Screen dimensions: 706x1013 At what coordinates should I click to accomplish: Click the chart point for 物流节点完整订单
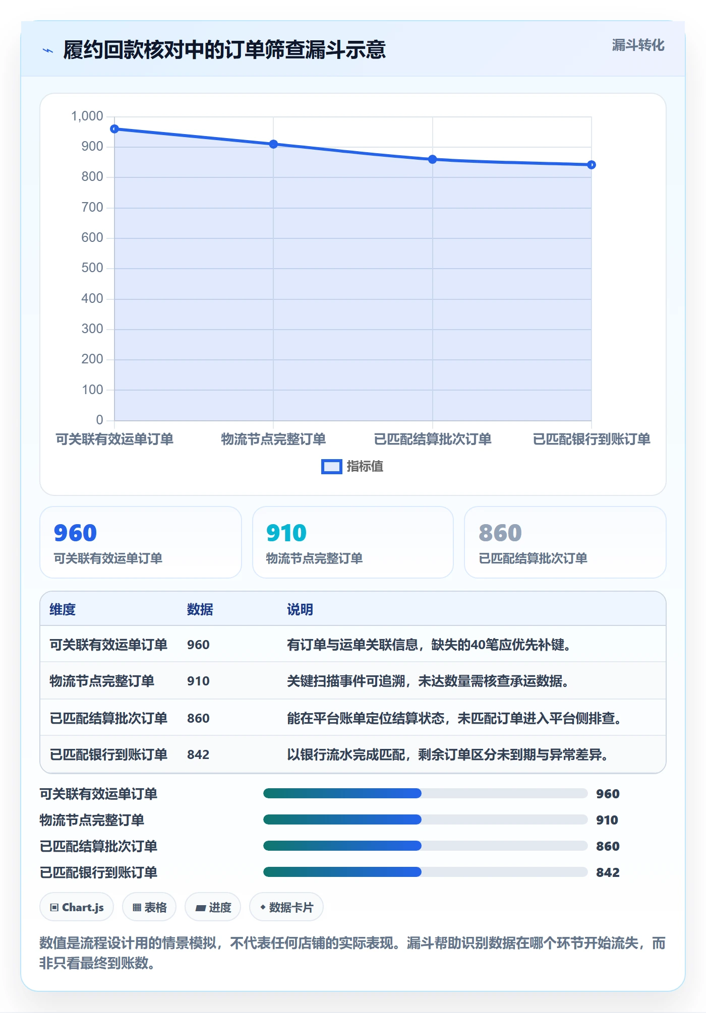click(273, 144)
